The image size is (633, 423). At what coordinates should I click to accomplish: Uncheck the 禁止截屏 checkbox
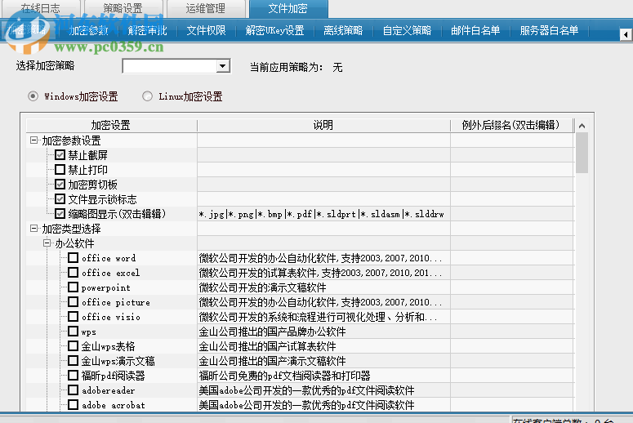(x=60, y=155)
